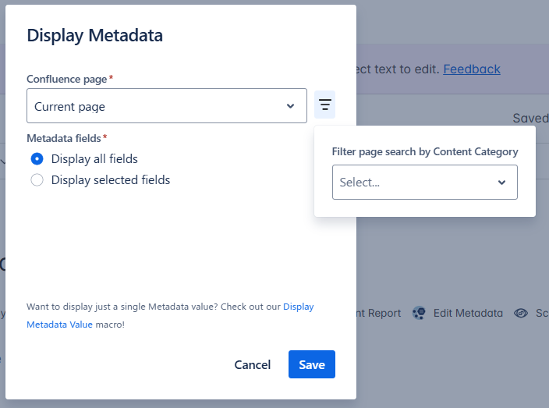Click the chevron in Content Category select
The height and width of the screenshot is (408, 549).
pyautogui.click(x=501, y=183)
